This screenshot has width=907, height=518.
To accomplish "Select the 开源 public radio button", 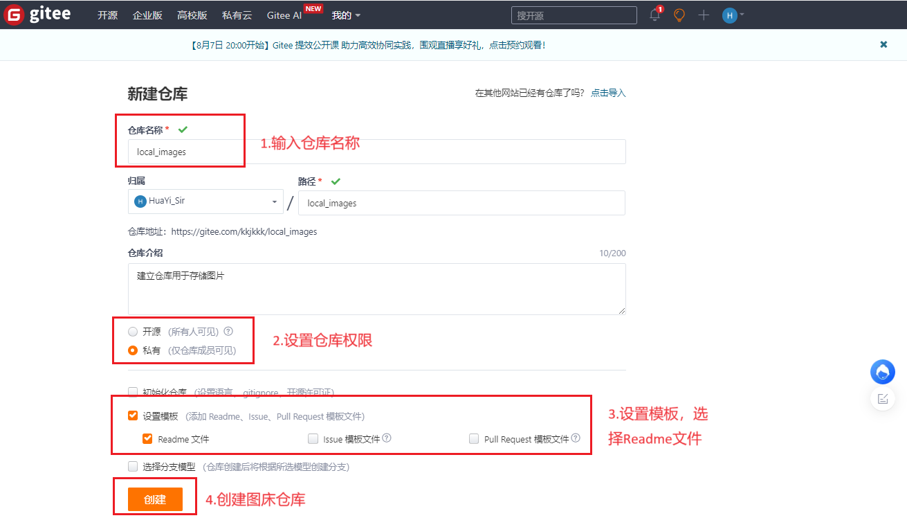I will click(133, 332).
